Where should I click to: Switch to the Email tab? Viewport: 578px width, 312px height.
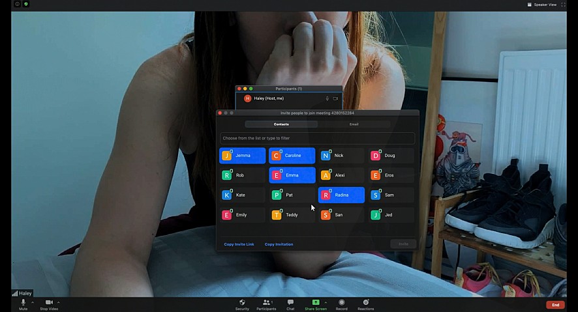point(354,124)
